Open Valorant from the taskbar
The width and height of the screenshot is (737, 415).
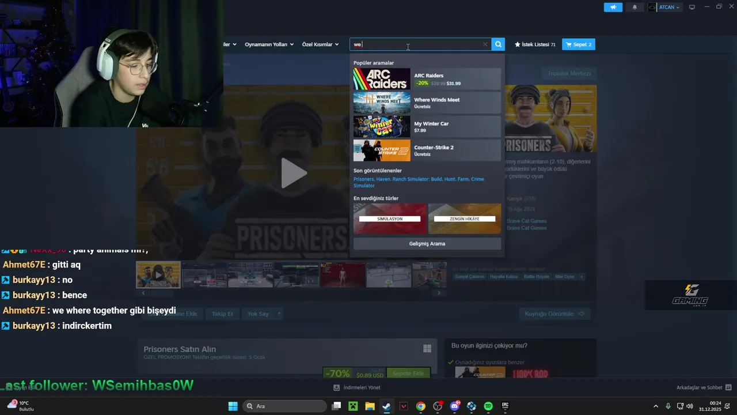(x=404, y=406)
